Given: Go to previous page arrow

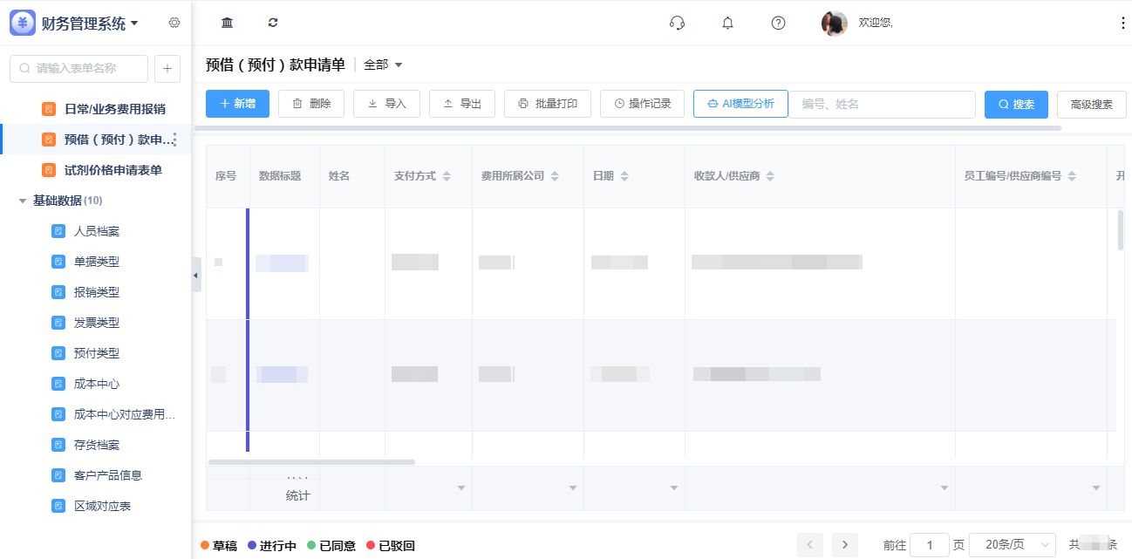Looking at the screenshot, I should (x=809, y=545).
